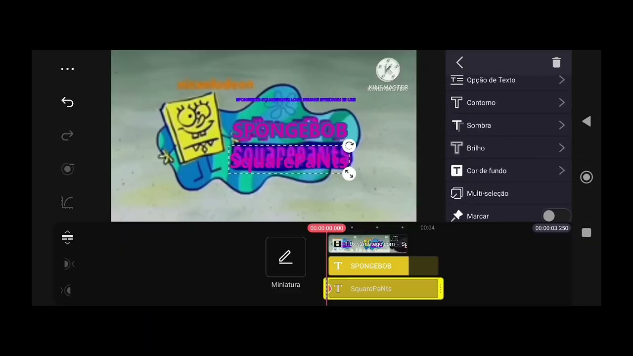Viewport: 633px width, 356px height.
Task: Click the record circle button on right edge
Action: (x=587, y=177)
